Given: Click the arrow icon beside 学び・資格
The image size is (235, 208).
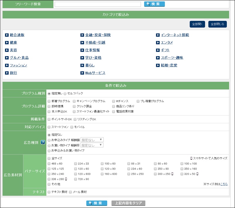Looking at the screenshot, I should pos(82,58).
